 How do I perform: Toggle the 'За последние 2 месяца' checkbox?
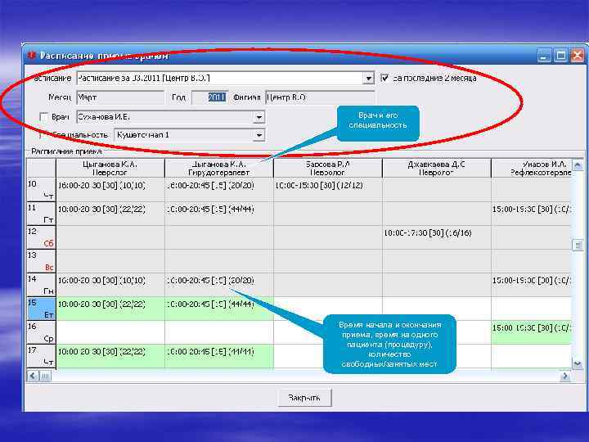[384, 78]
